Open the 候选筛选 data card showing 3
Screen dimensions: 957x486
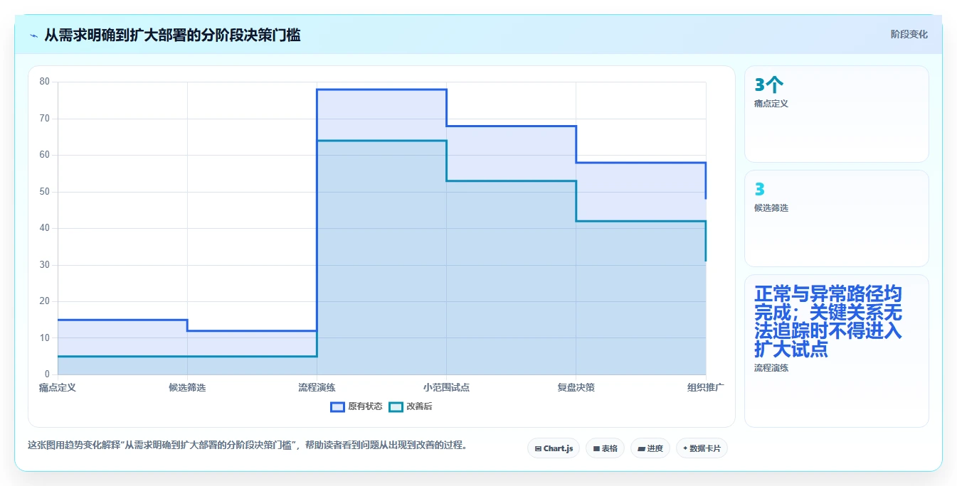point(837,218)
